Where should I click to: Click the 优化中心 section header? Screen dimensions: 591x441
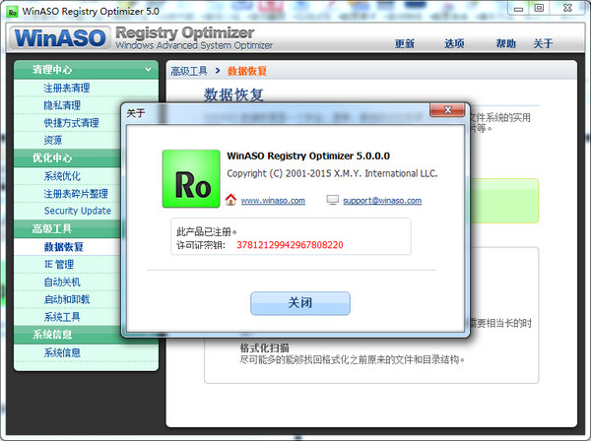67,157
